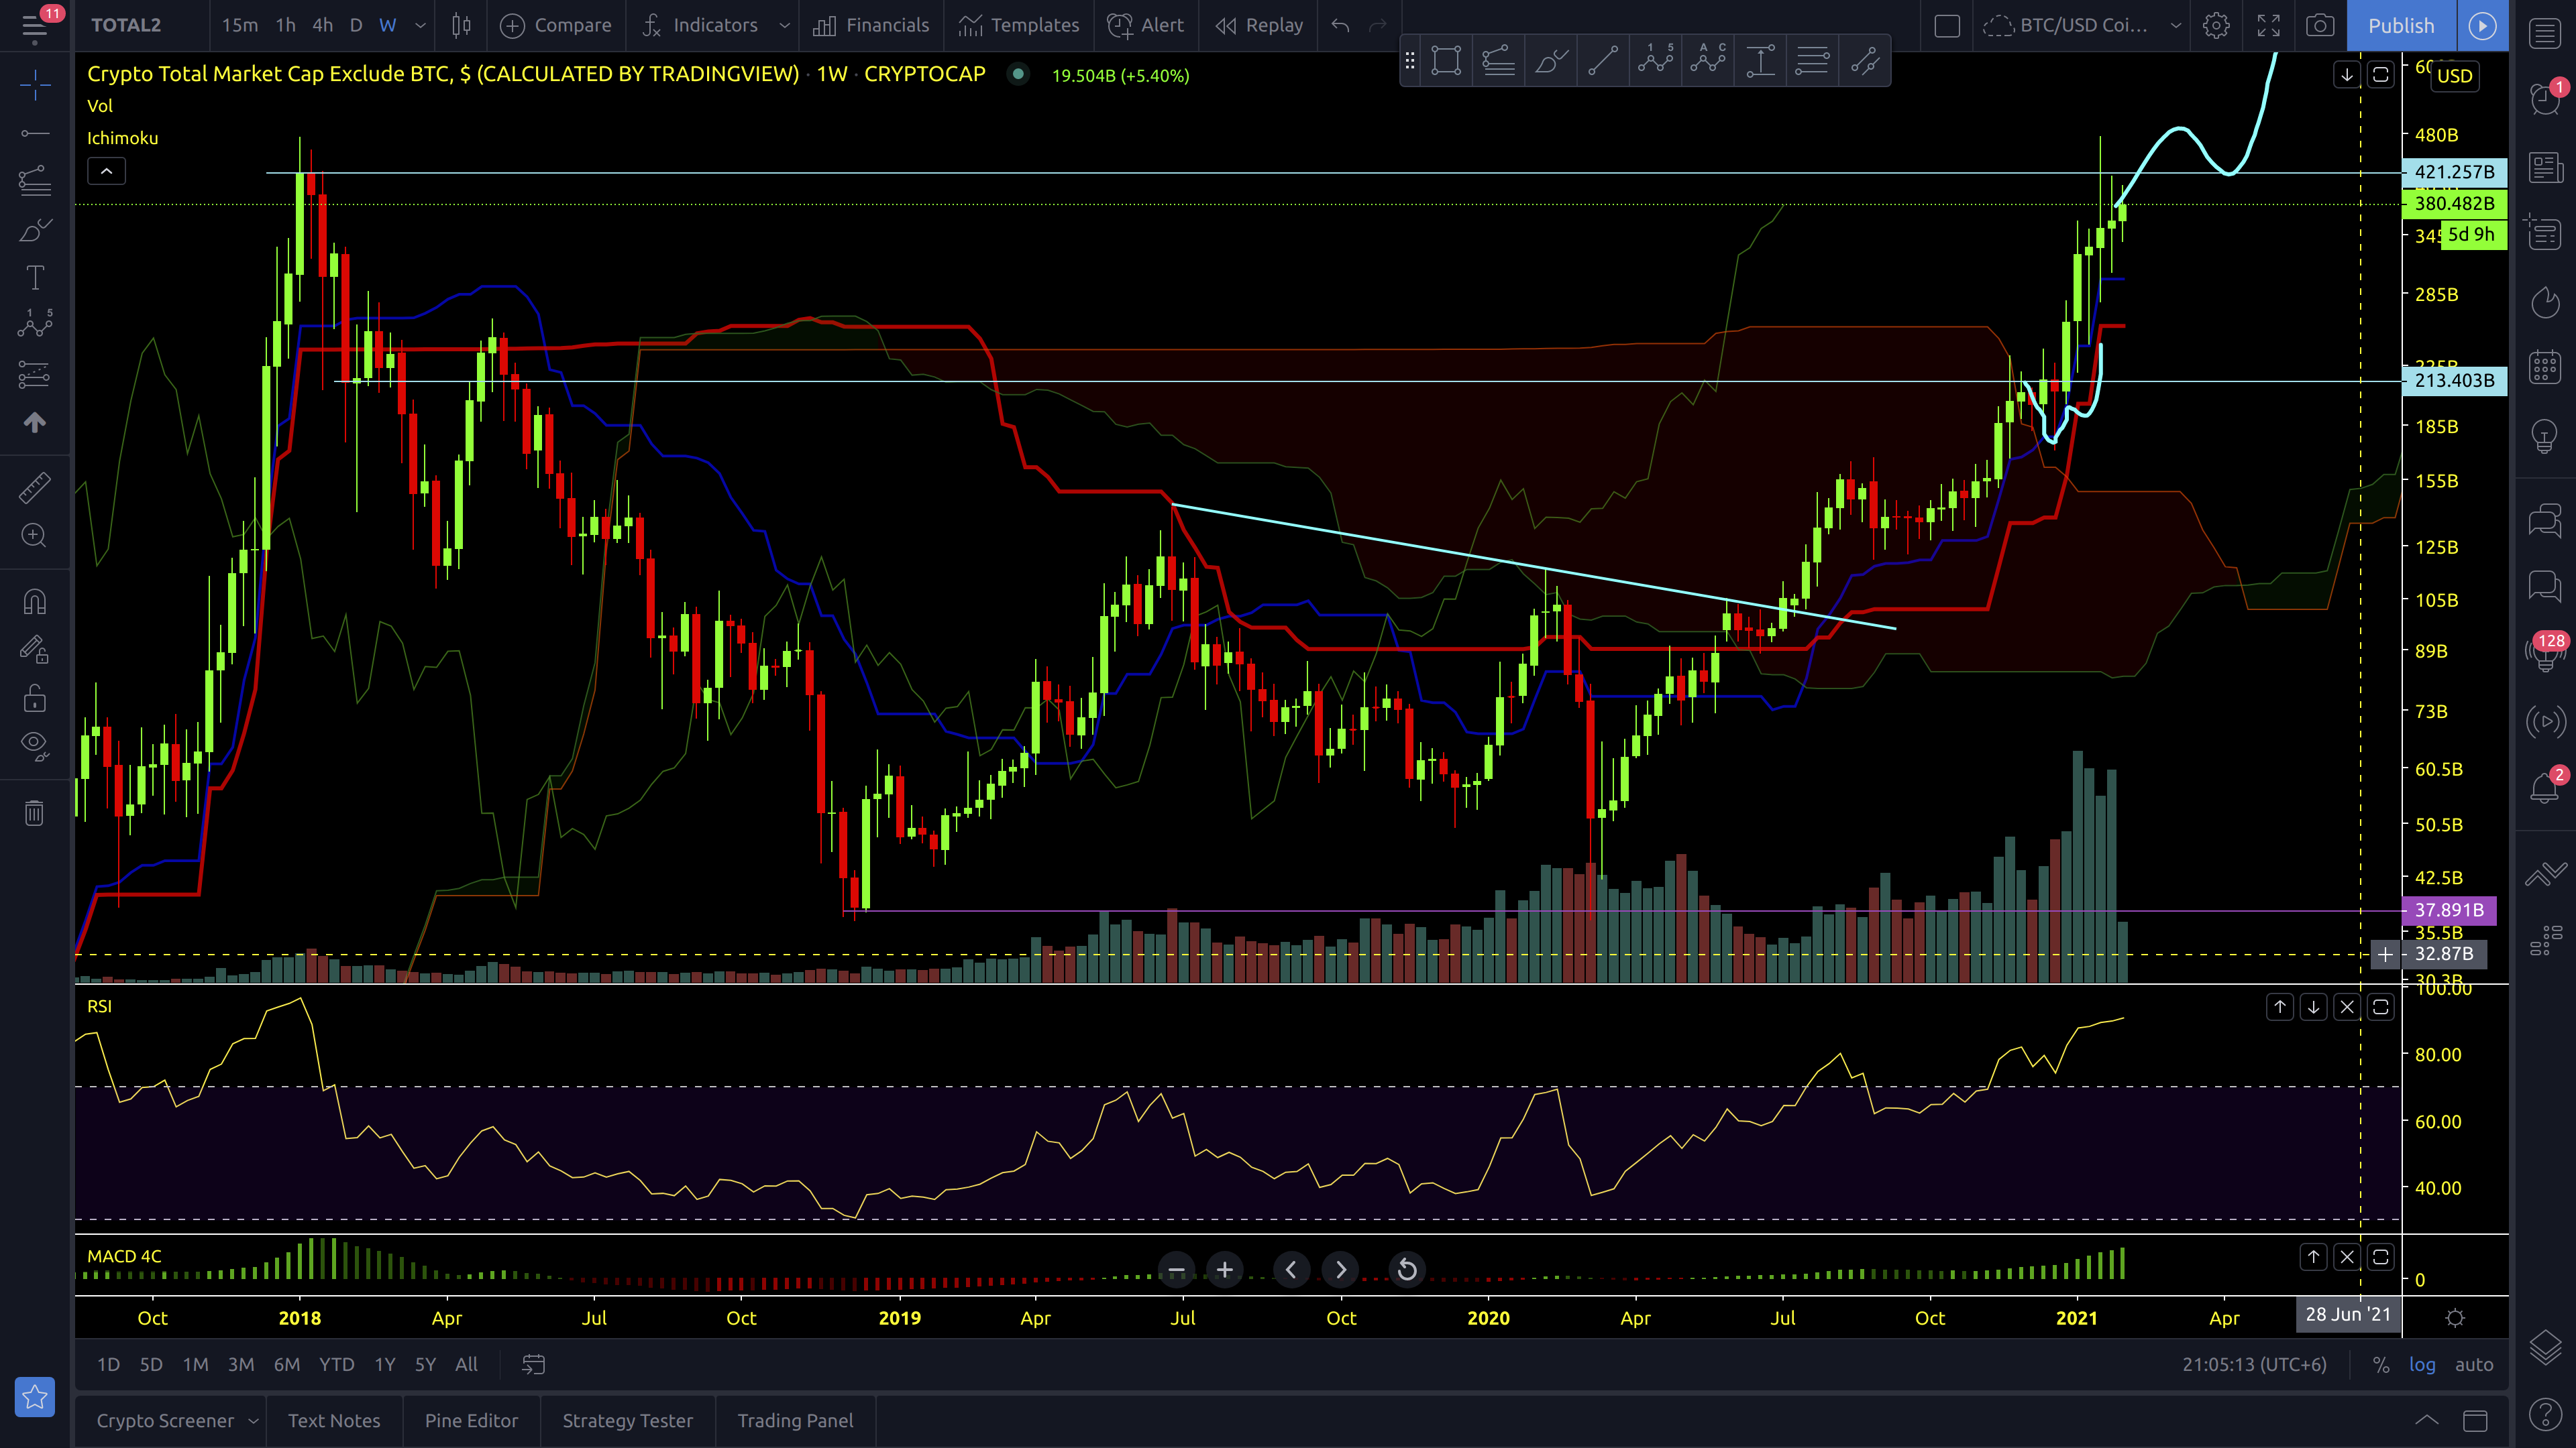The height and width of the screenshot is (1448, 2576).
Task: Select the text annotation tool
Action: pyautogui.click(x=35, y=278)
